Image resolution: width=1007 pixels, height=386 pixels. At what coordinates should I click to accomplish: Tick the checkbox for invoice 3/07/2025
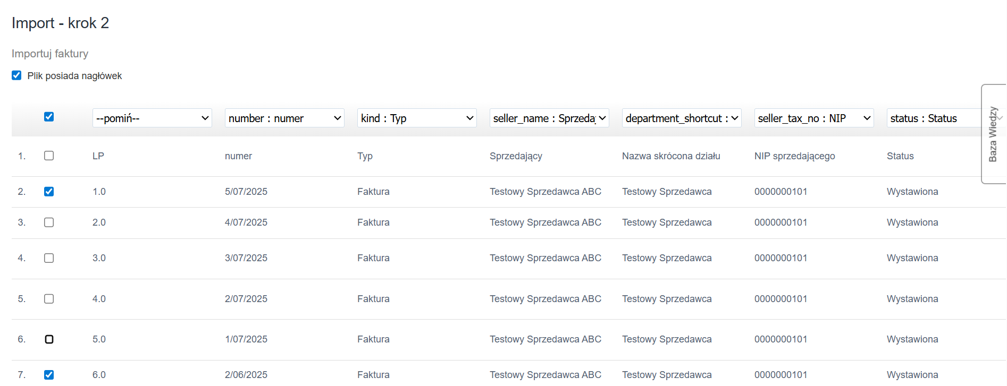[49, 258]
